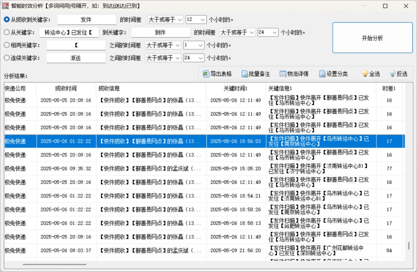The height and width of the screenshot is (272, 417).
Task: Sort by the 时差1 column header
Action: 389,89
